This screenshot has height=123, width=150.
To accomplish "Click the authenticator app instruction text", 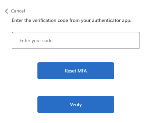I will pyautogui.click(x=71, y=21).
